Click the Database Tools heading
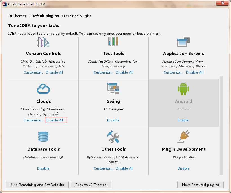This screenshot has width=231, height=193. coord(43,149)
